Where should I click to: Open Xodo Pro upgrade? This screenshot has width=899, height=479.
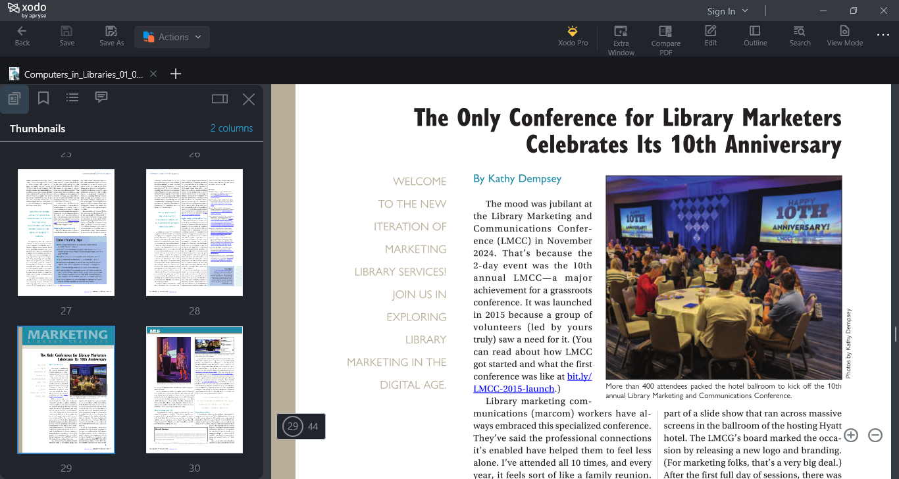[x=573, y=36]
